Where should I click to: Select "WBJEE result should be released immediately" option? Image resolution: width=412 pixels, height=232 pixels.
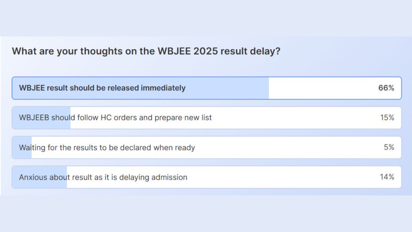tap(102, 88)
